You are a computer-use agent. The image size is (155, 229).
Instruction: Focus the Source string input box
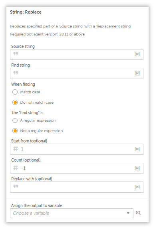(77, 54)
